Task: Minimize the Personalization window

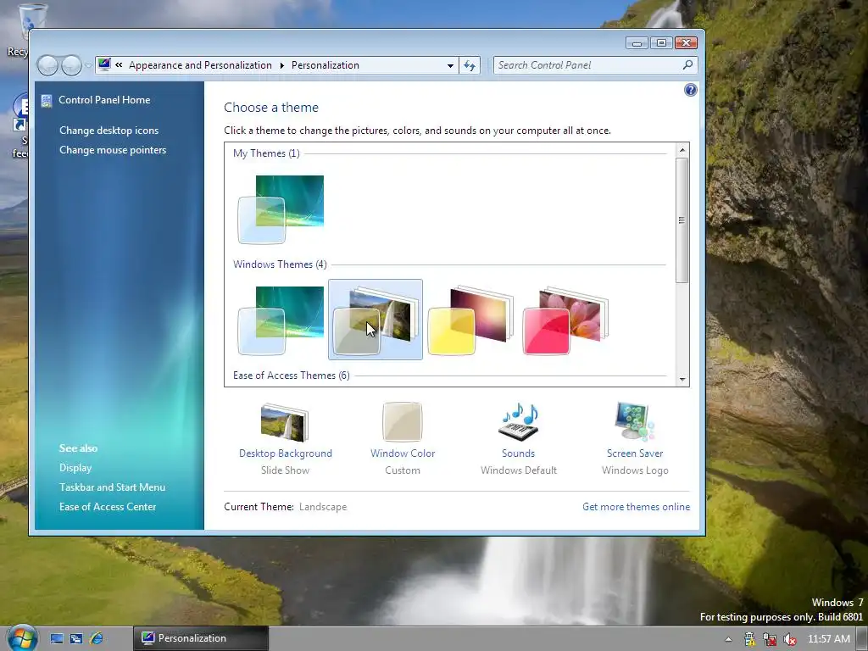Action: pos(637,43)
